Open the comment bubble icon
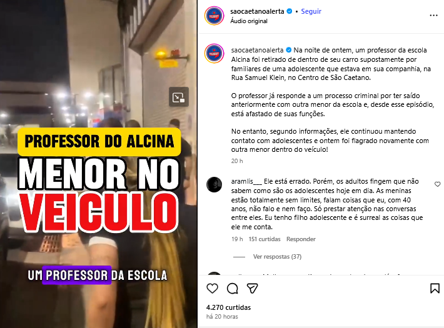This screenshot has width=444, height=328. point(233,289)
